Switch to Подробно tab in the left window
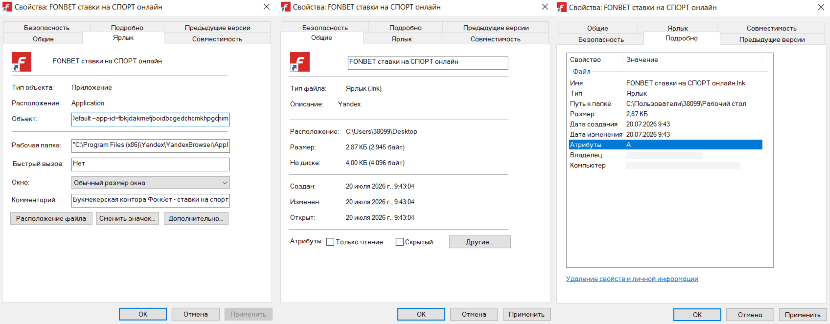 (x=127, y=28)
